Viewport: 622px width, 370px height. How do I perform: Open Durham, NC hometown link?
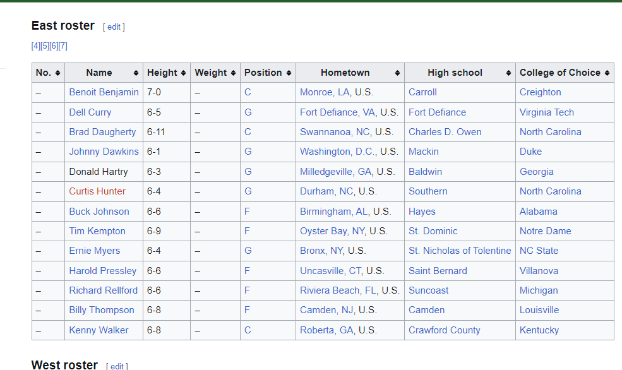tap(327, 191)
